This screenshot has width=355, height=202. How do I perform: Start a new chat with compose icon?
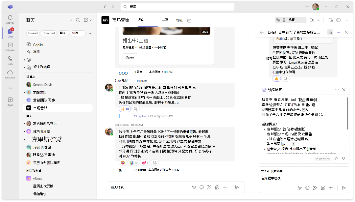tap(86, 20)
